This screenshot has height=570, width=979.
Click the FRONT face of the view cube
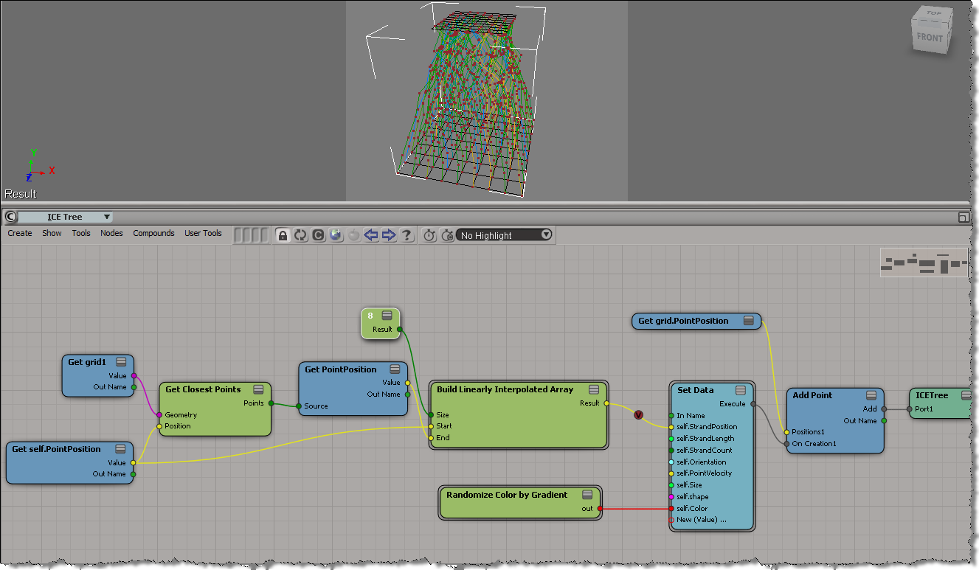point(930,38)
